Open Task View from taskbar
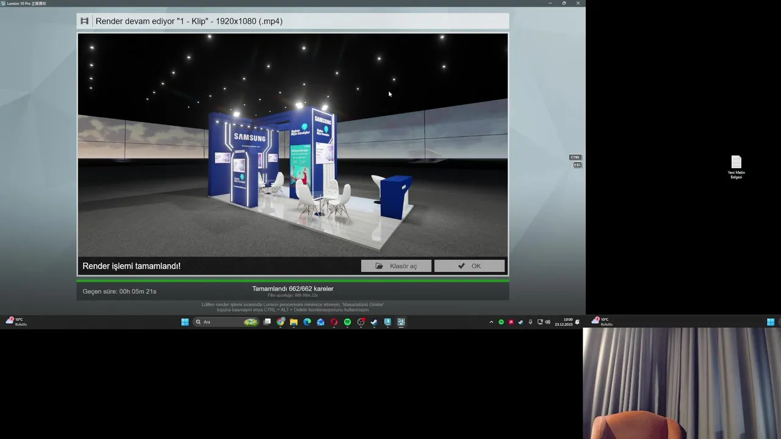 (267, 322)
